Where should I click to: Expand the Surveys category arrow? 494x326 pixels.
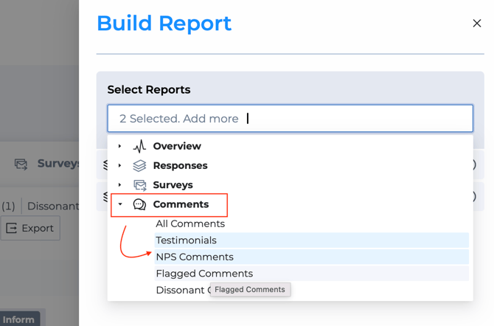pos(120,185)
